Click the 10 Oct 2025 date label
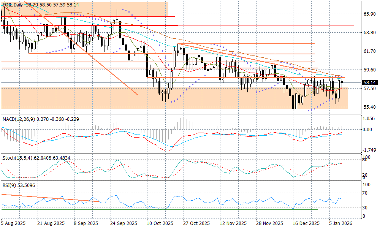 coord(160,223)
